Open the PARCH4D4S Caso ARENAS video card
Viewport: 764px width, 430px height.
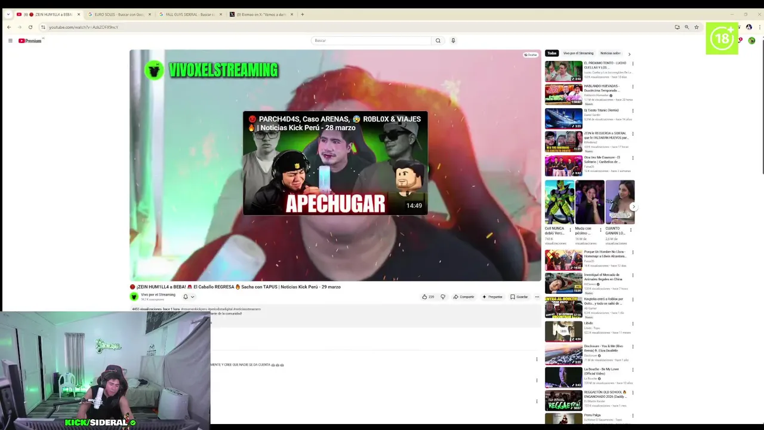(x=335, y=163)
